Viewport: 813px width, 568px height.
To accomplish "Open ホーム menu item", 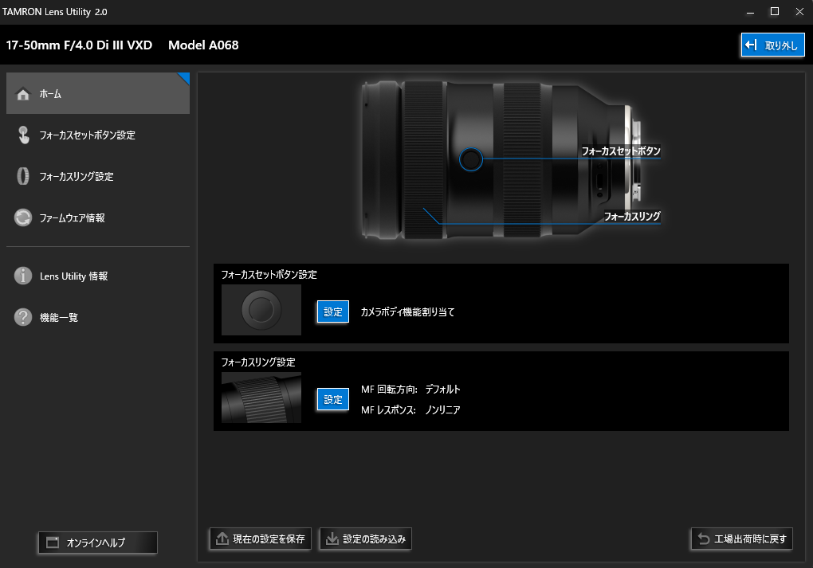I will pos(51,94).
